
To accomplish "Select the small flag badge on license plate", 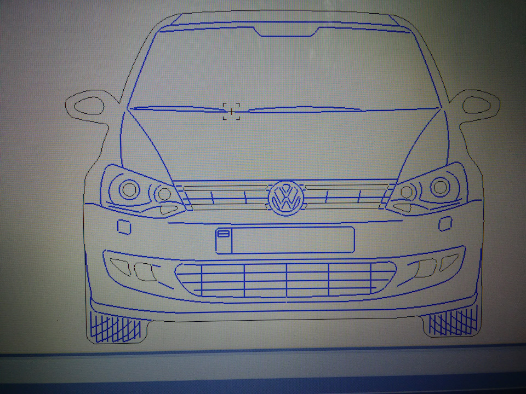I will coord(224,234).
